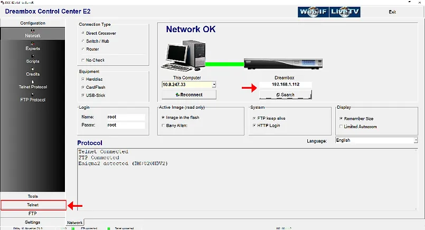Click the 'Network OK' status heading
425x230 pixels.
pyautogui.click(x=191, y=29)
